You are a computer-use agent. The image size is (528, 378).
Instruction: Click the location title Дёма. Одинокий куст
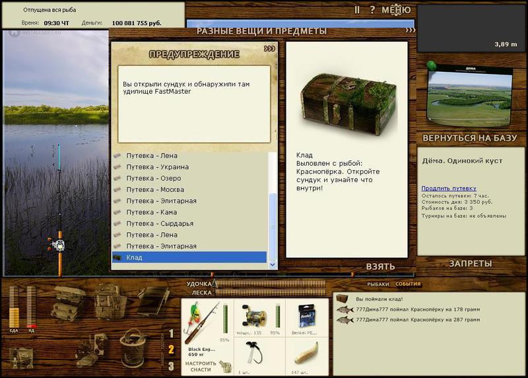coord(462,161)
